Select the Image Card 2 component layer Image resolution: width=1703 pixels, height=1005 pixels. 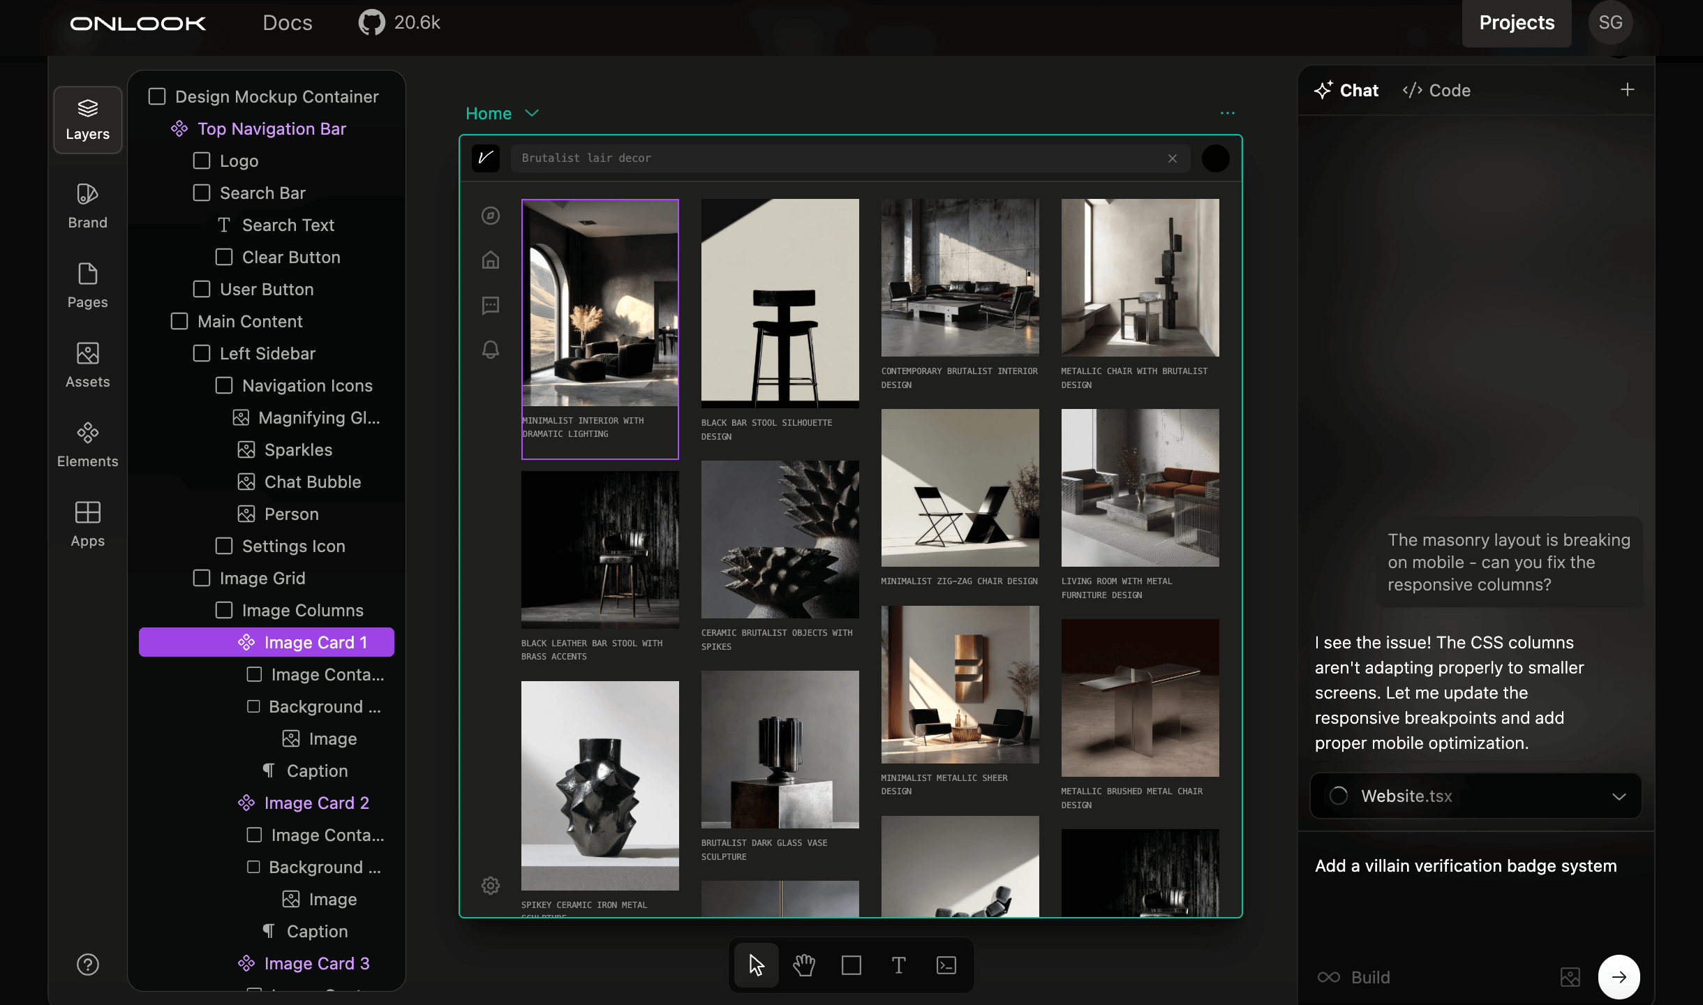tap(316, 803)
